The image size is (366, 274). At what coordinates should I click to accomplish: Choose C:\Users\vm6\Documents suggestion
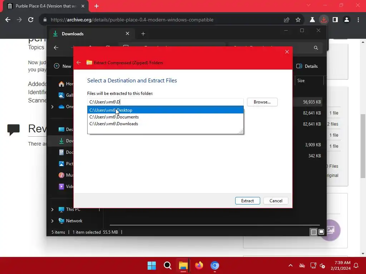(165, 117)
